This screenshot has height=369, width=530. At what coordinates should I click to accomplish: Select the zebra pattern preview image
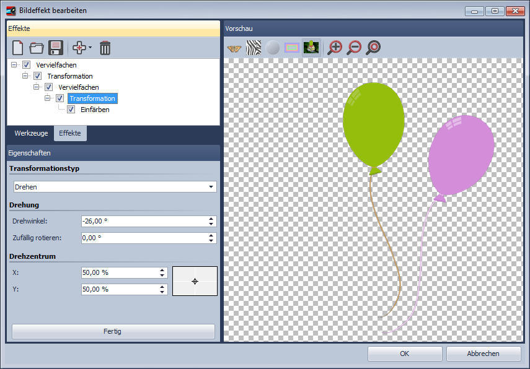[254, 48]
